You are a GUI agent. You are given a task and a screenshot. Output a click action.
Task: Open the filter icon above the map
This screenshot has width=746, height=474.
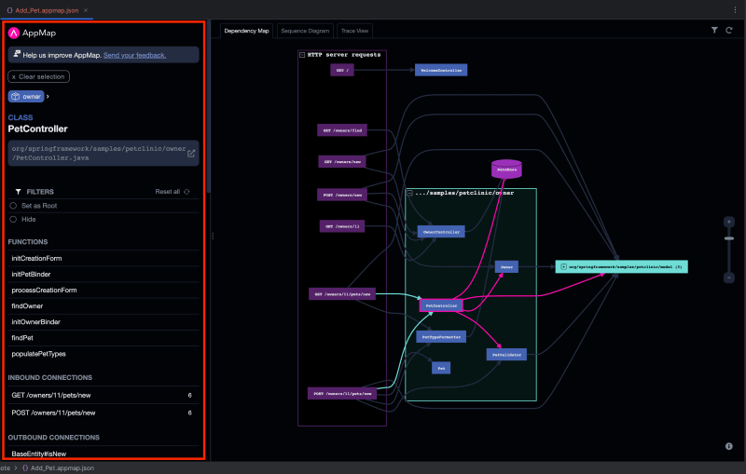(x=714, y=30)
